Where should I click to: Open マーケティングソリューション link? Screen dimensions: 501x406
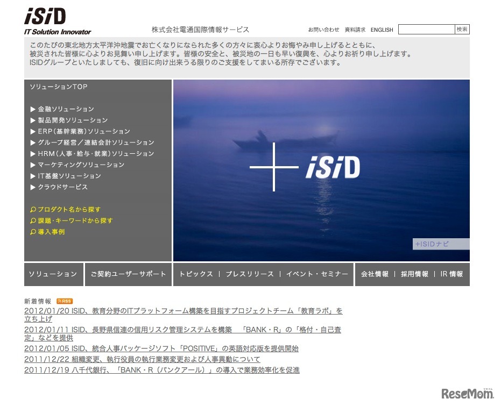pyautogui.click(x=81, y=165)
